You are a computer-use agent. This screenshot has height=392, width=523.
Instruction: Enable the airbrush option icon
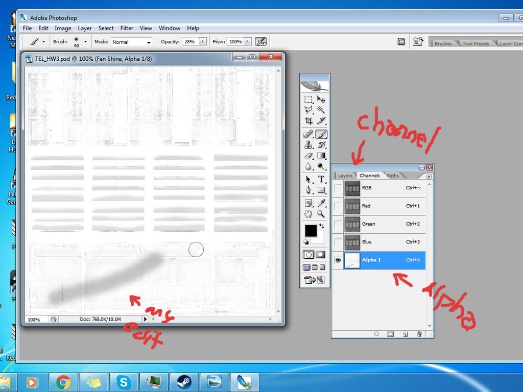(261, 42)
